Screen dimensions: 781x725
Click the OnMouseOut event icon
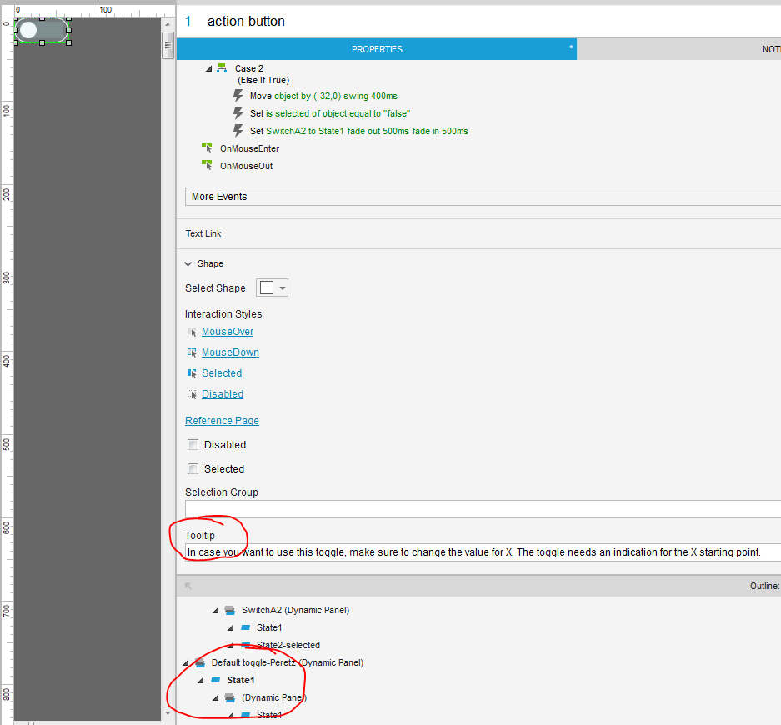click(x=207, y=166)
